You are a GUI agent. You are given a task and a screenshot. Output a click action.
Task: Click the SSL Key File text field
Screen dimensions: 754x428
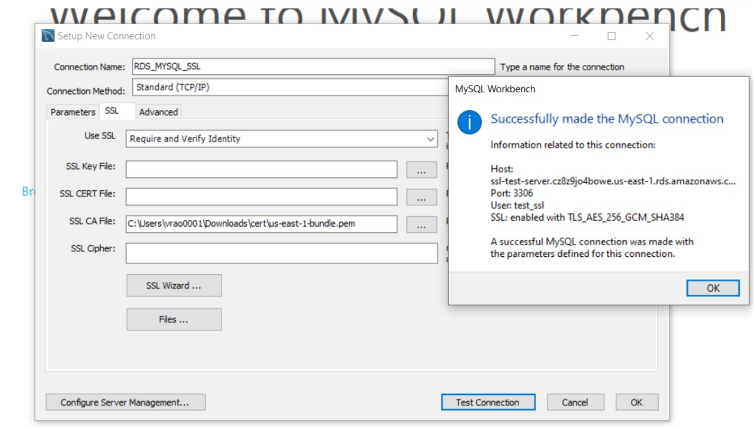click(262, 169)
